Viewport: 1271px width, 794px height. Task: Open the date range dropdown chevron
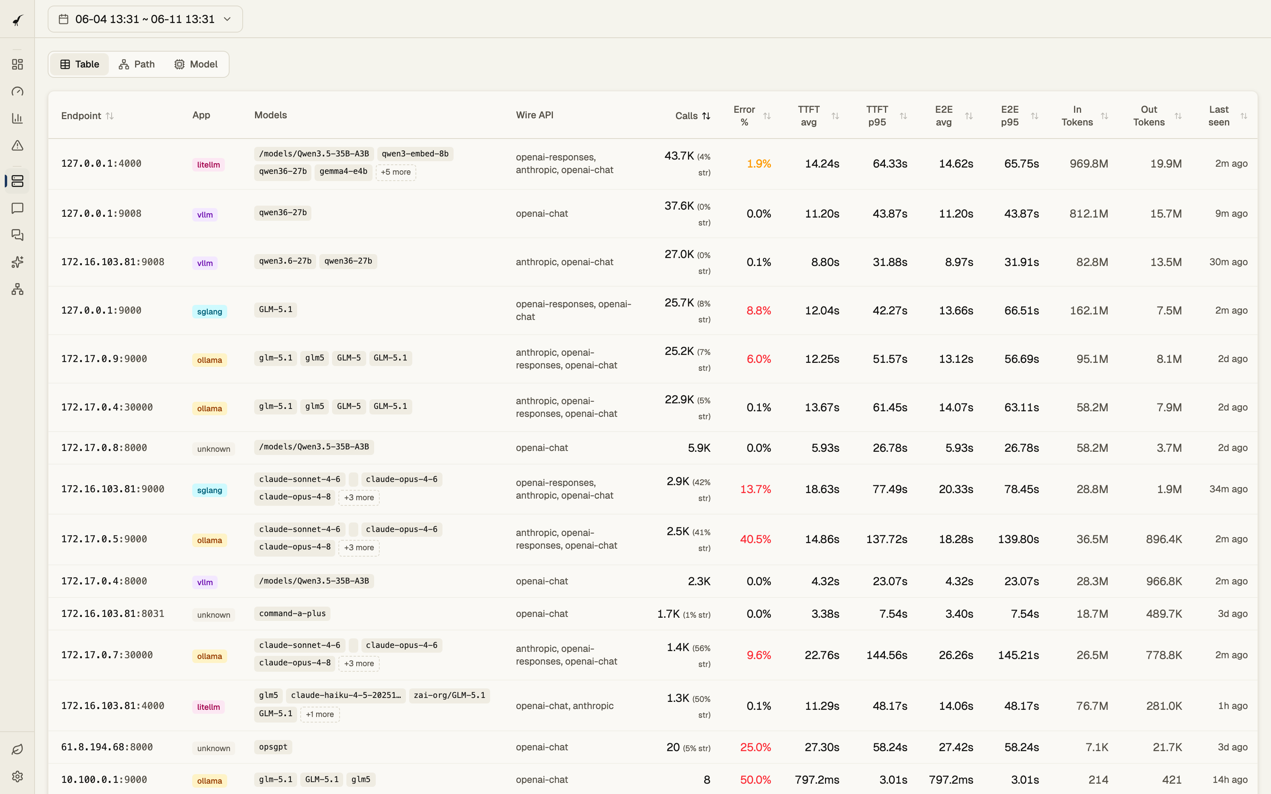pyautogui.click(x=228, y=19)
